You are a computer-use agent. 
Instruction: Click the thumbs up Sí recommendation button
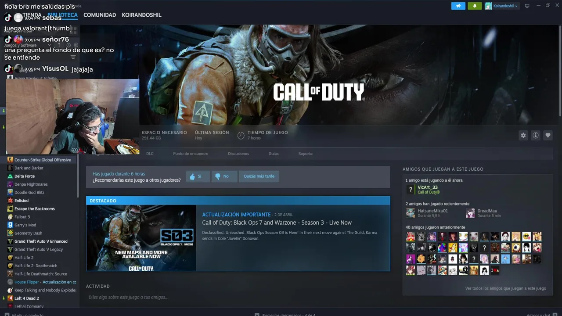click(198, 176)
